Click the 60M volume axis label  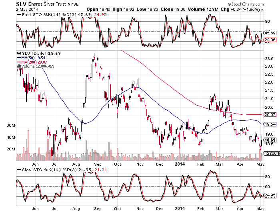(x=11, y=126)
